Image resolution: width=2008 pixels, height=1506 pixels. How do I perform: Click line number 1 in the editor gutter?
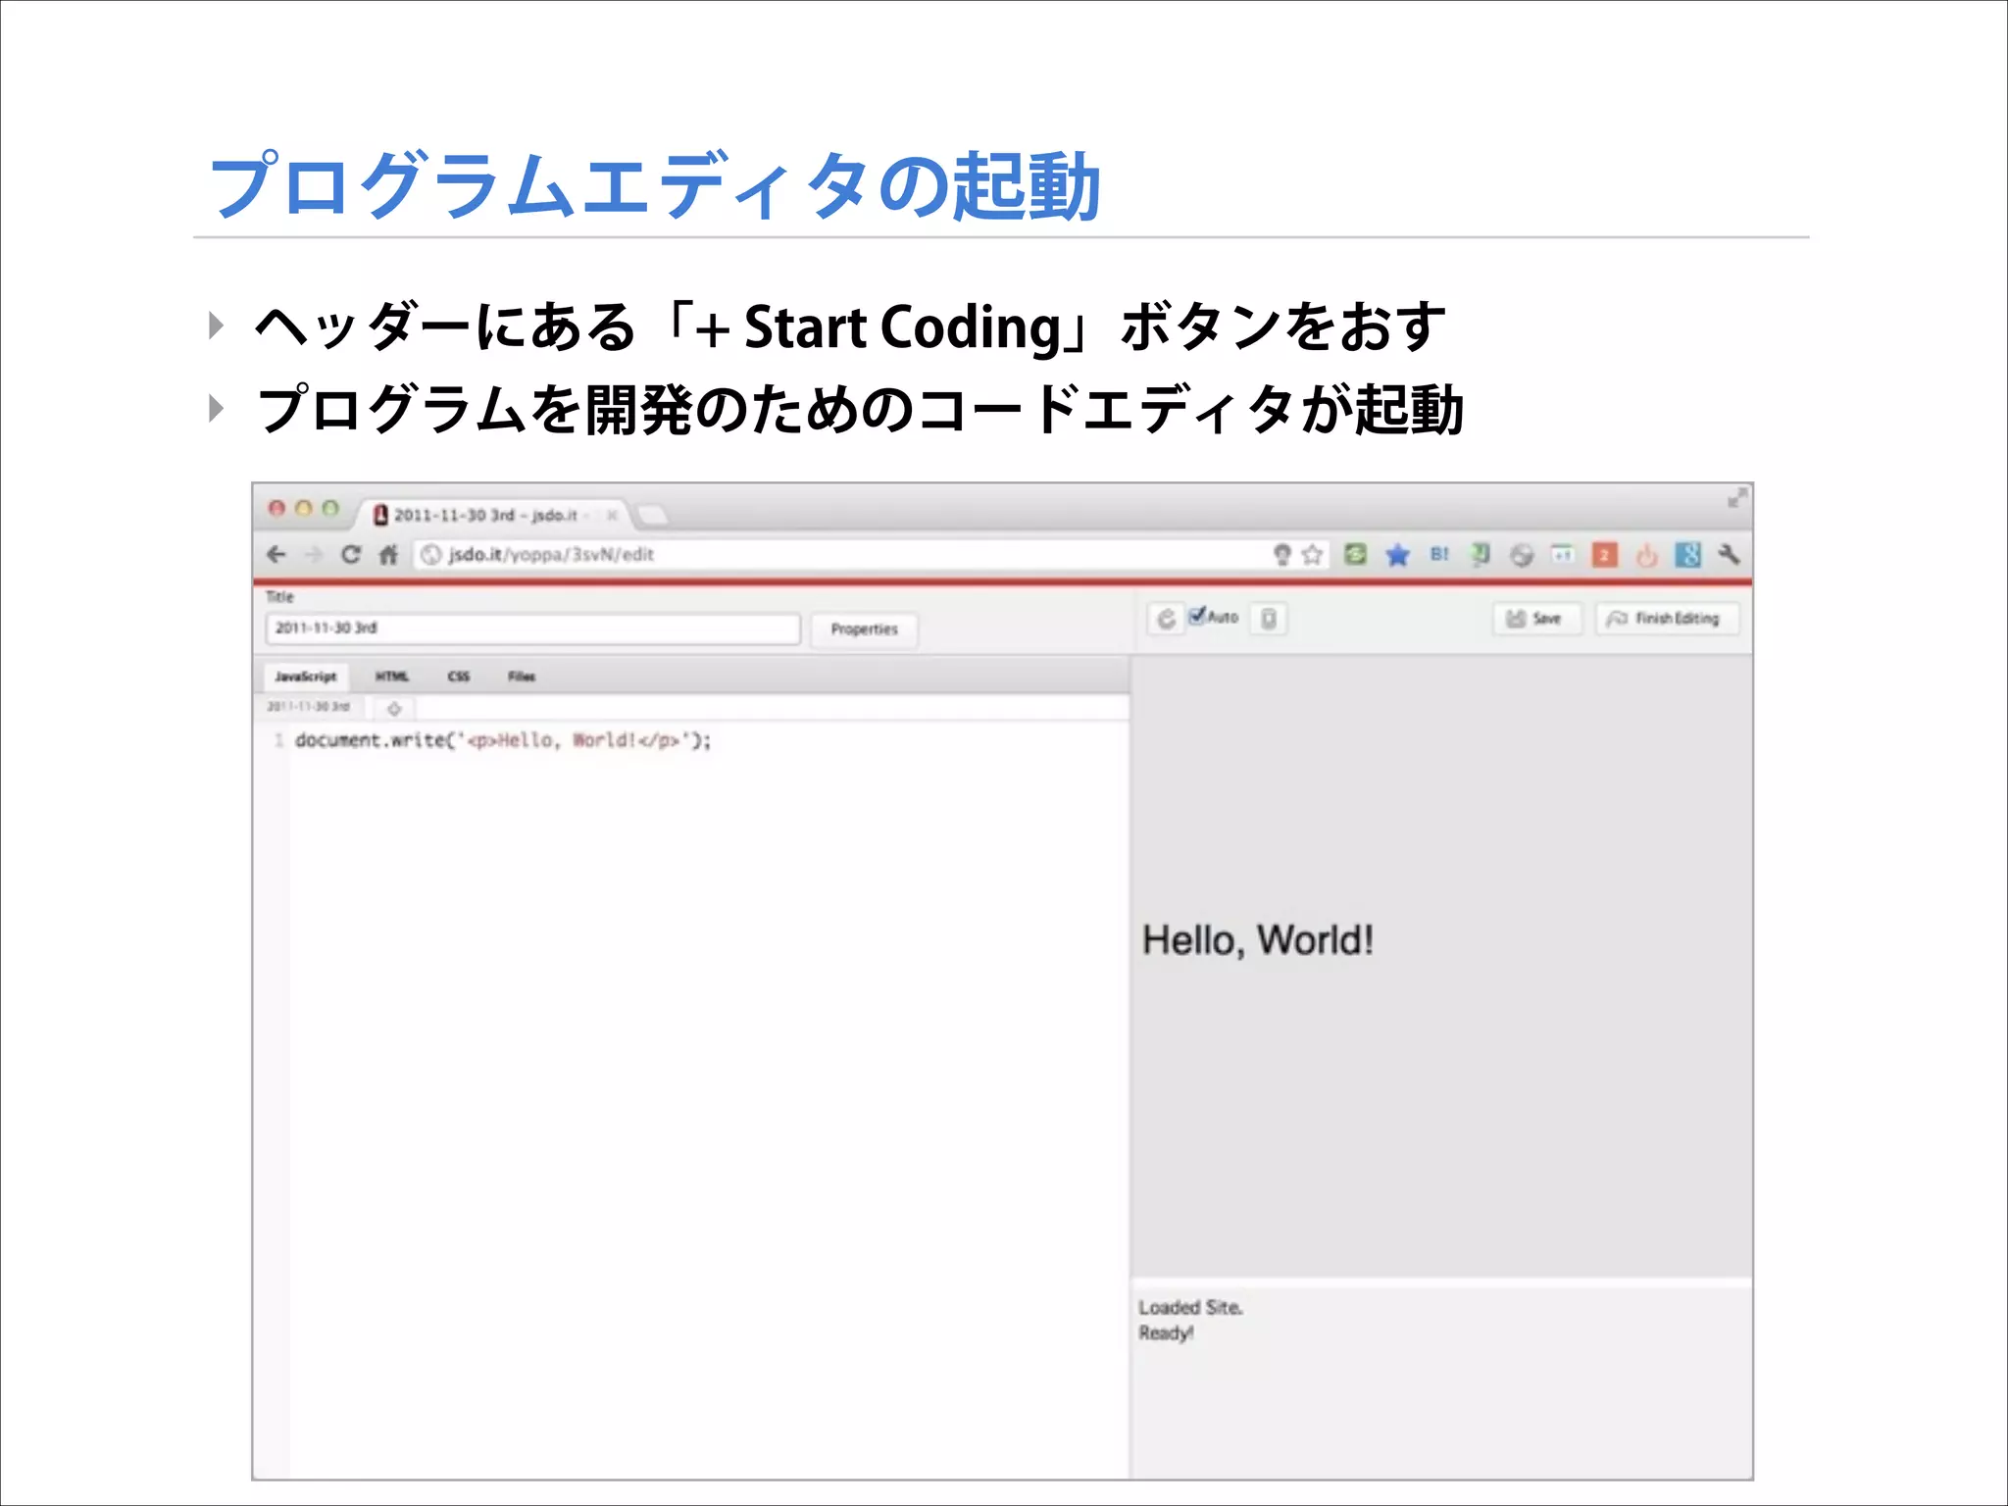click(279, 740)
